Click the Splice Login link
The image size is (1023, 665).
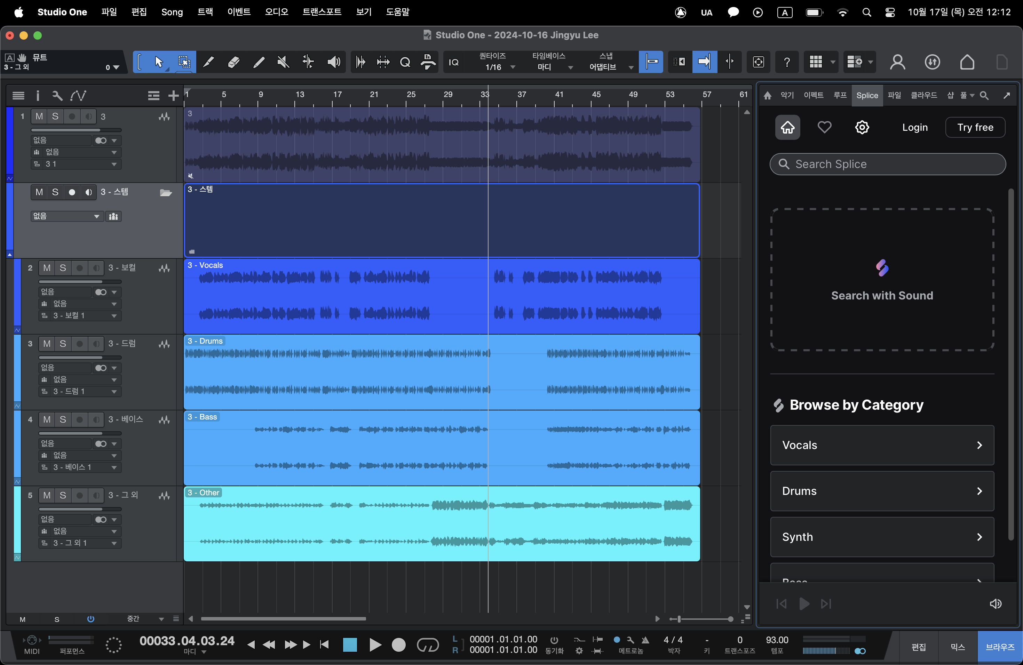click(915, 127)
